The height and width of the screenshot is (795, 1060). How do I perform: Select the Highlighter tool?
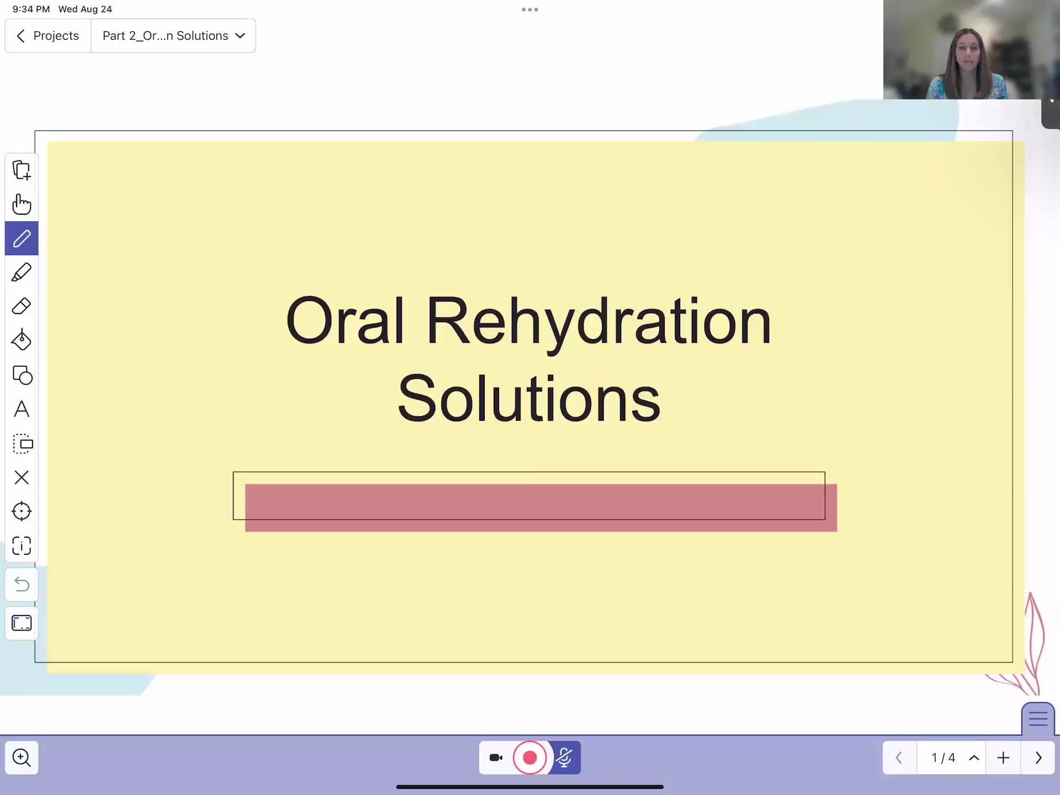tap(22, 272)
